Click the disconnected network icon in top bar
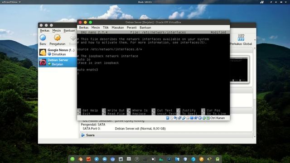290x163 pixels. pyautogui.click(x=271, y=2)
